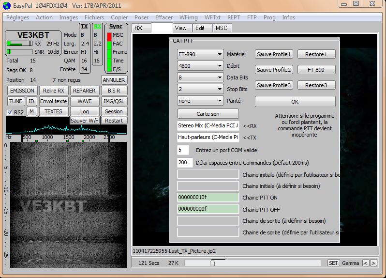Click the REPARER button
Viewport: 386px width, 278px height.
[x=84, y=91]
